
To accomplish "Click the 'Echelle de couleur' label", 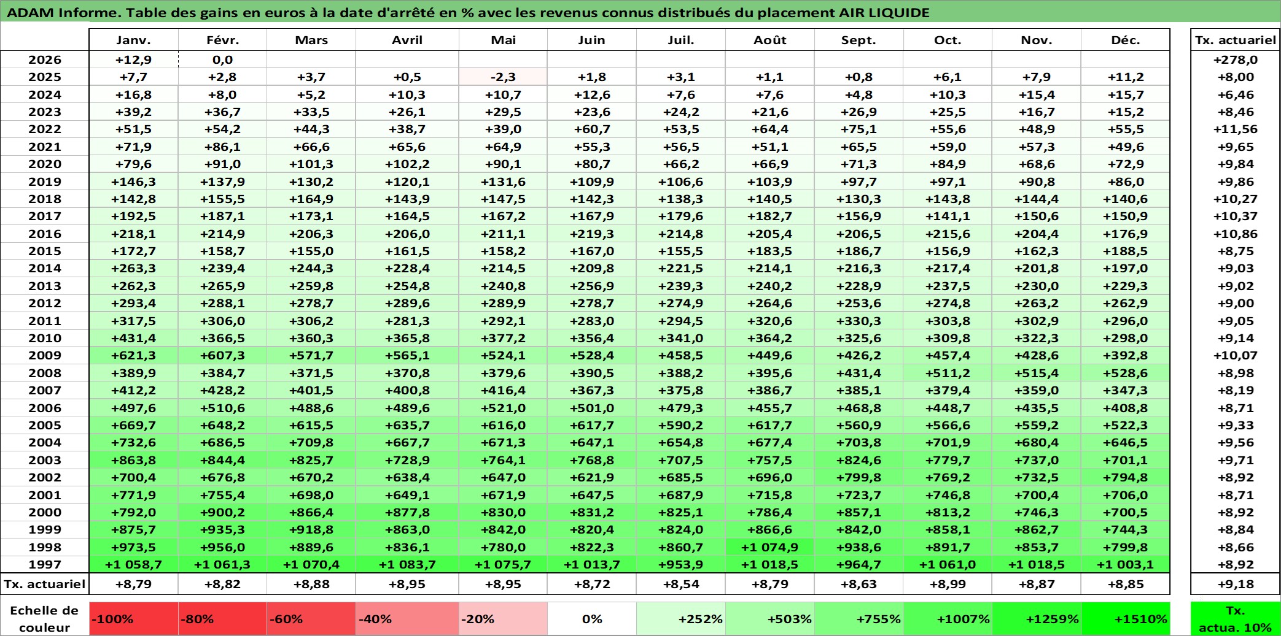I will coord(45,618).
